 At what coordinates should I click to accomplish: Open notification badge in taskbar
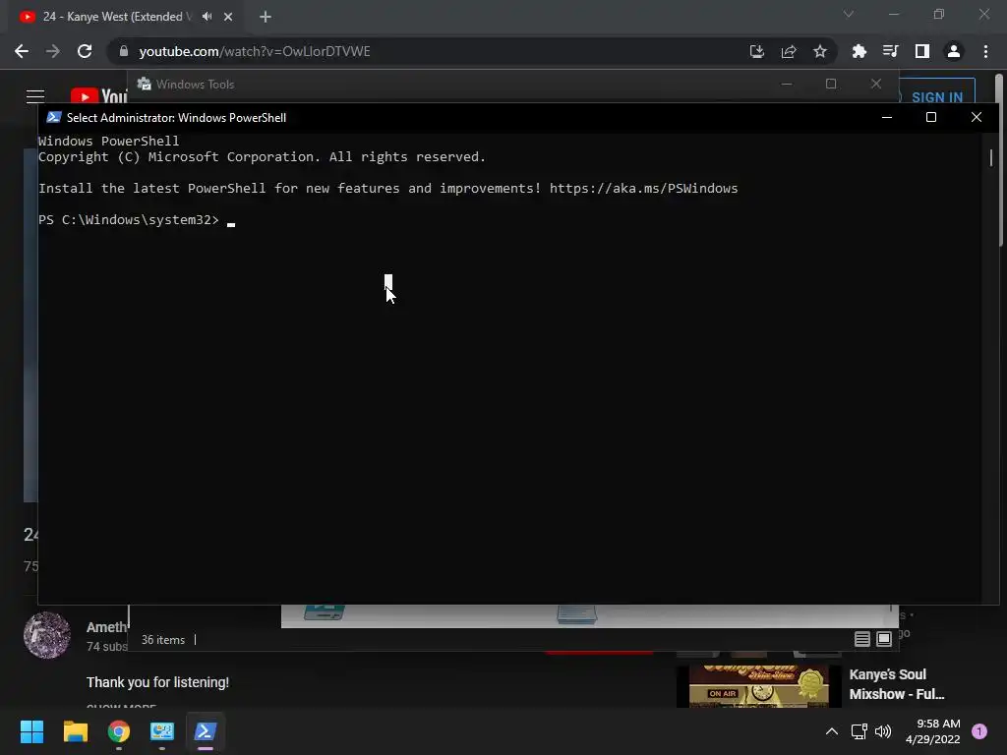tap(979, 731)
